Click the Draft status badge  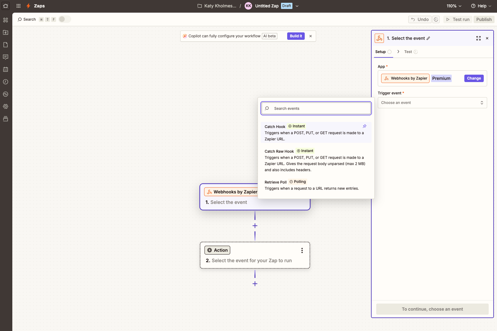(x=287, y=6)
